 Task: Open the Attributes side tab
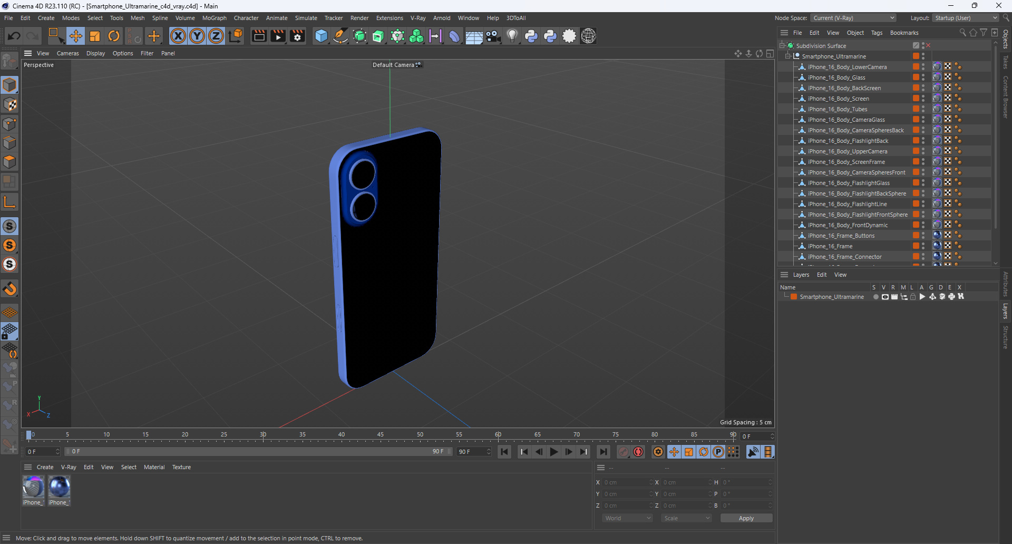[x=1006, y=284]
